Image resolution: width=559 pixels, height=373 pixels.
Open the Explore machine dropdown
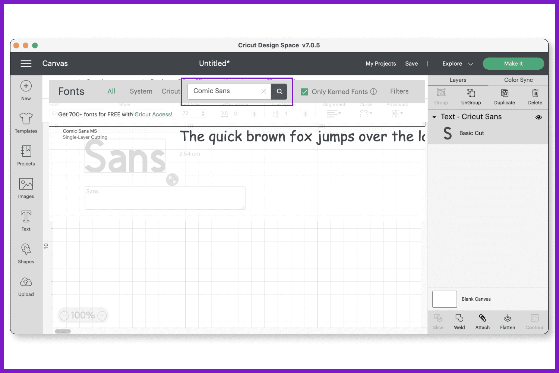click(x=458, y=64)
